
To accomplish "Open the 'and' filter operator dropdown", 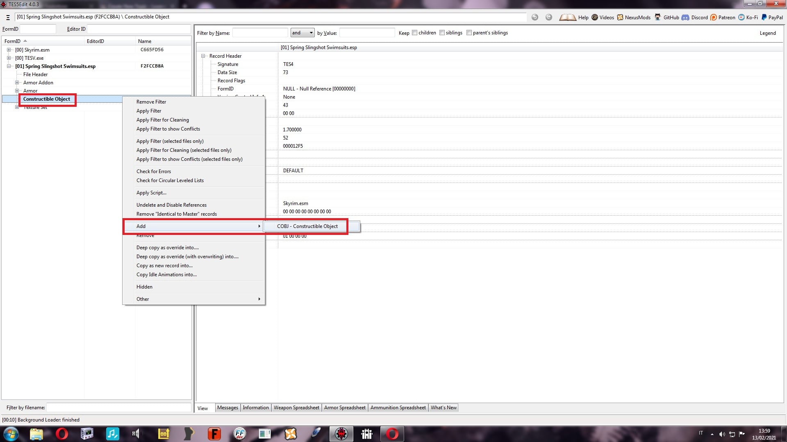I will pos(303,33).
